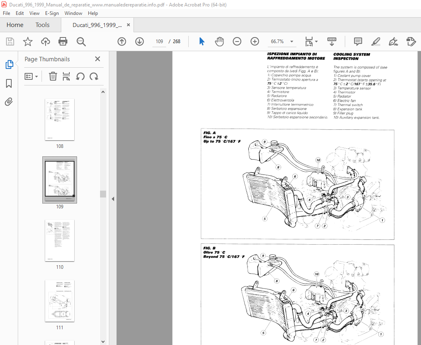Open the File menu
The width and height of the screenshot is (421, 345).
coord(6,13)
